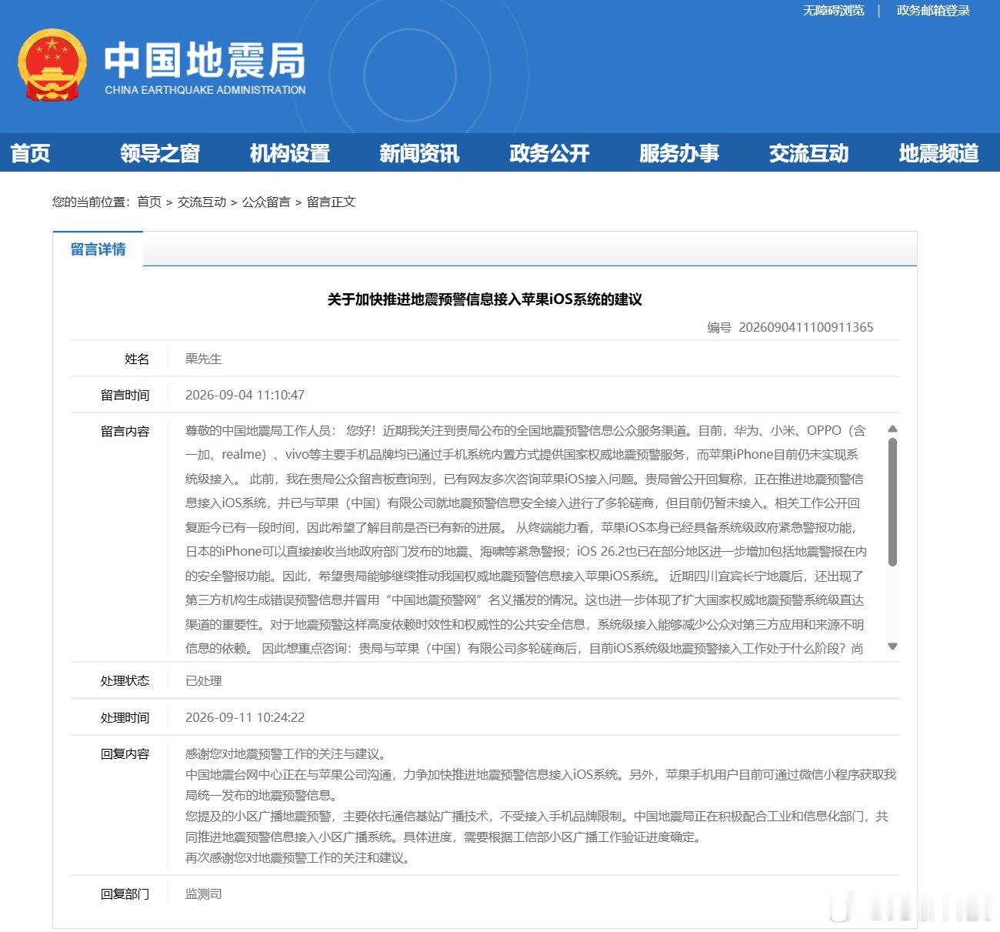This screenshot has width=1000, height=932.
Task: Open 地震频道 menu
Action: click(x=938, y=153)
